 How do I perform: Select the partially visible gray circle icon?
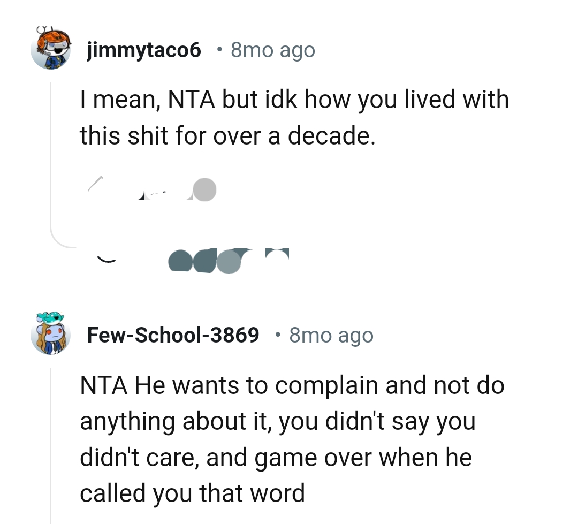tap(203, 189)
